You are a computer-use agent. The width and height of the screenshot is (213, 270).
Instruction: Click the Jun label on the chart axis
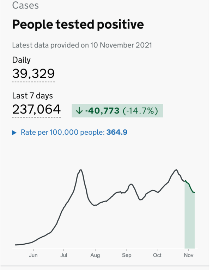click(x=33, y=255)
